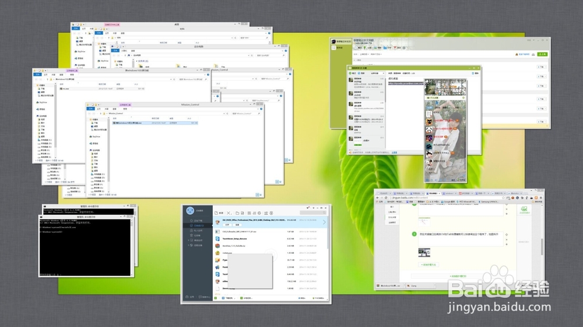Click the browser page vertical scrollbar
Image resolution: width=583 pixels, height=327 pixels.
point(542,246)
